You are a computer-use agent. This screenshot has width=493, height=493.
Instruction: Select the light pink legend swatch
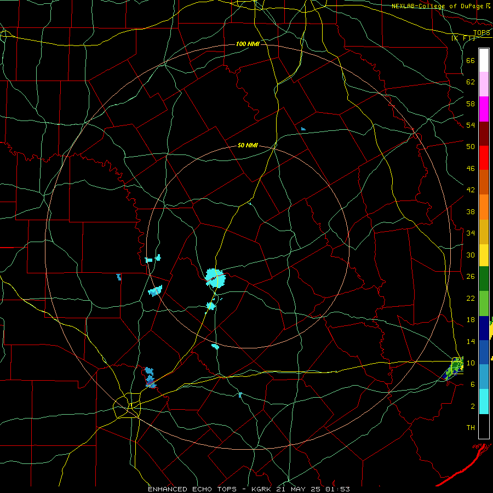click(x=484, y=84)
